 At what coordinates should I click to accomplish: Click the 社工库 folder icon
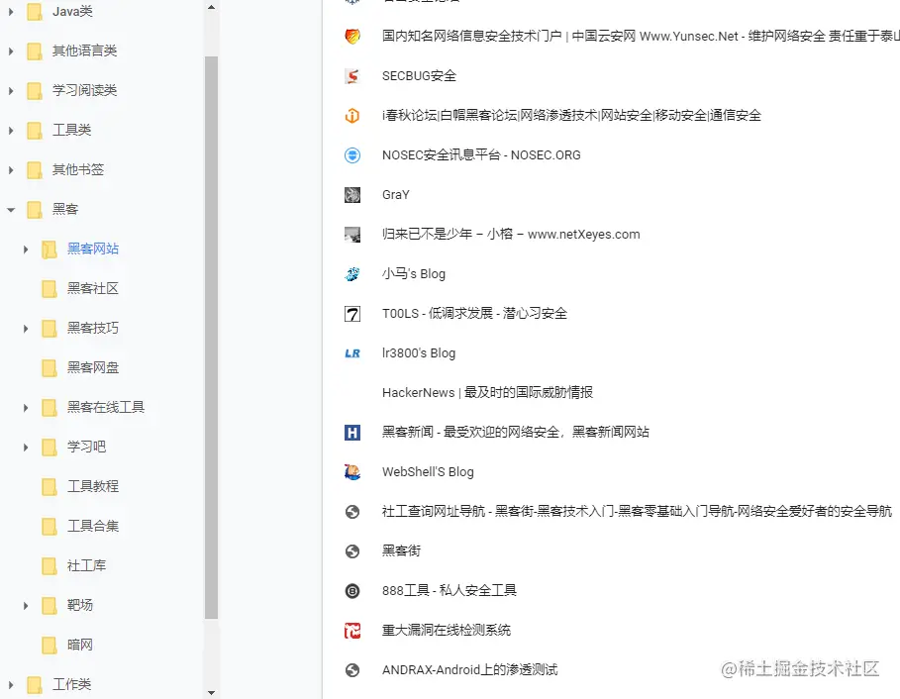coord(50,566)
